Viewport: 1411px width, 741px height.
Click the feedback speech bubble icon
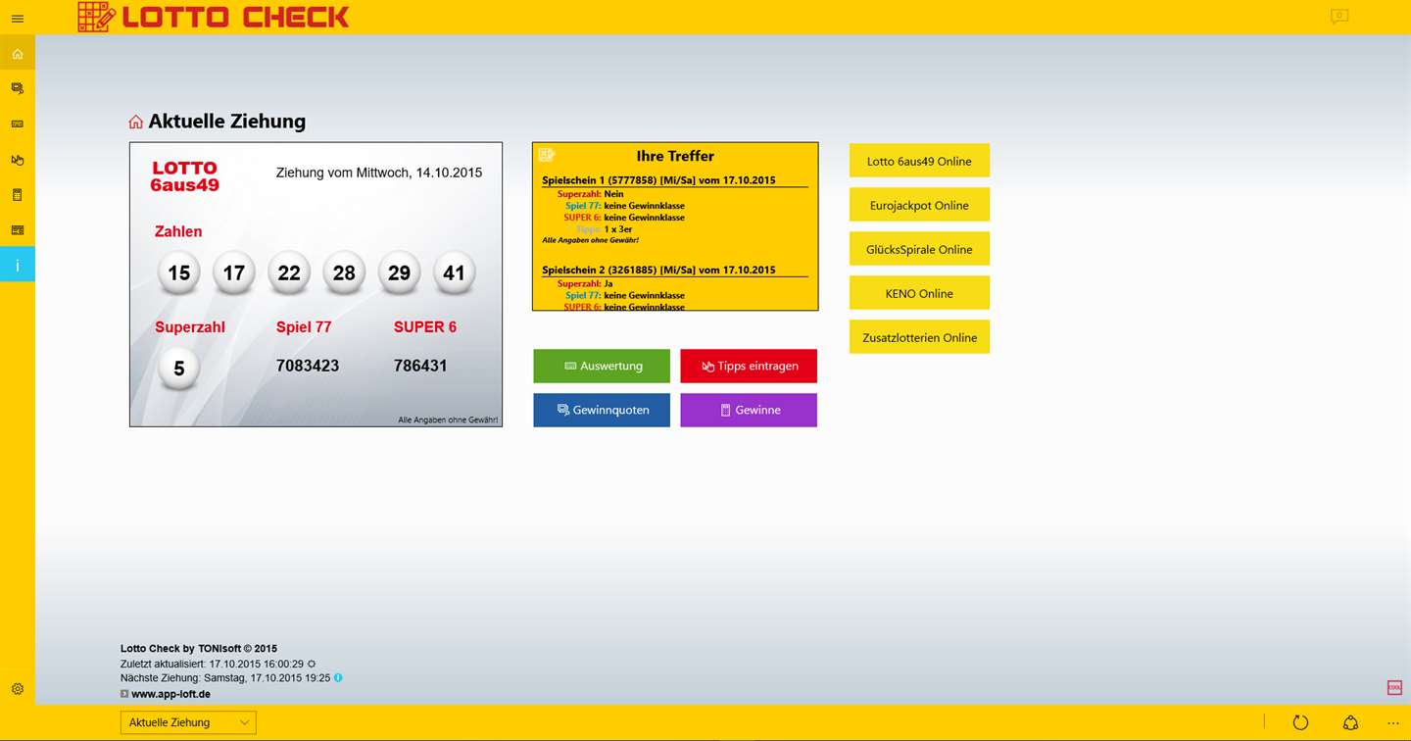point(1339,17)
